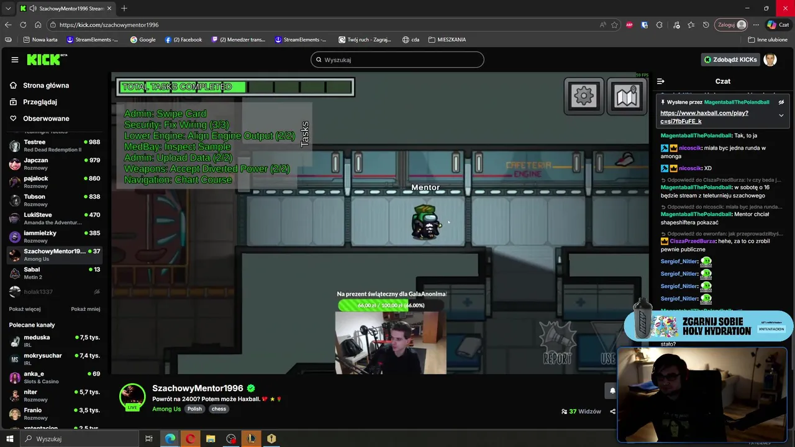Click the Among Us category link
The width and height of the screenshot is (795, 447).
point(166,409)
